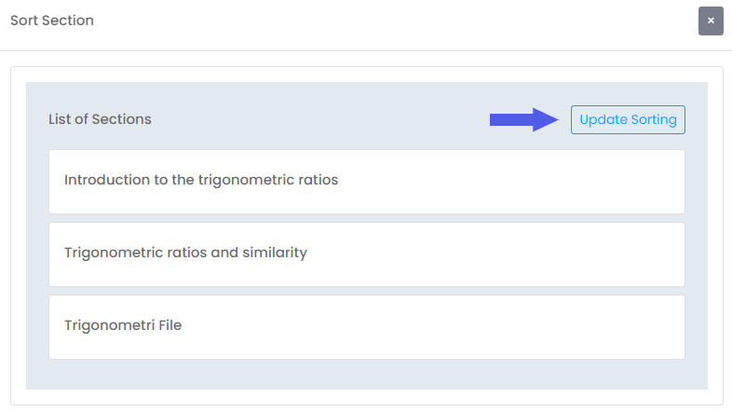The image size is (732, 412).
Task: Click the blue arrow pointing right
Action: pos(523,118)
